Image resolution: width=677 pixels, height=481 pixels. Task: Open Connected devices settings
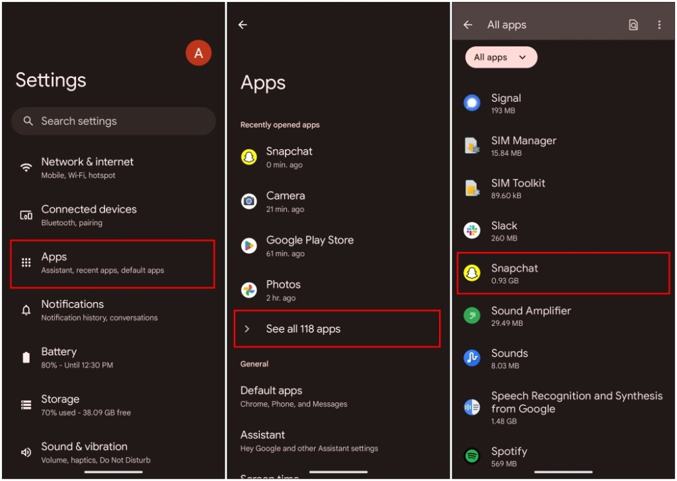coord(113,215)
